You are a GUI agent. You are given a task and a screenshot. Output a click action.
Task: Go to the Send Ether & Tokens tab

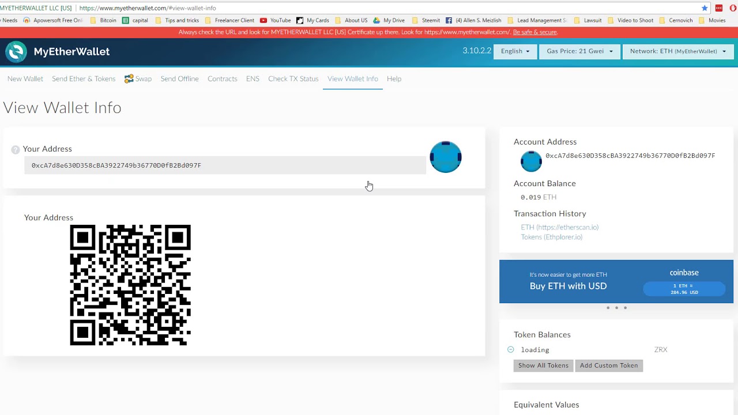[x=84, y=79]
